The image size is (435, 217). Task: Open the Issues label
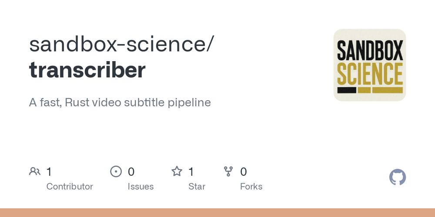141,187
